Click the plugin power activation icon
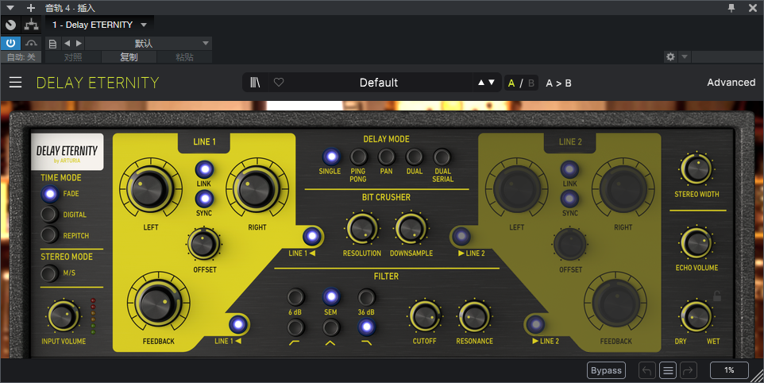764x383 pixels. click(10, 43)
